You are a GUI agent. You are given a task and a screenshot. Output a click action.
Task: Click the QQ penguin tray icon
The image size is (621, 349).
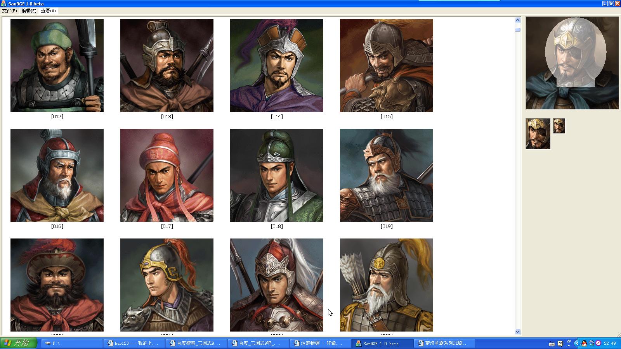point(584,343)
